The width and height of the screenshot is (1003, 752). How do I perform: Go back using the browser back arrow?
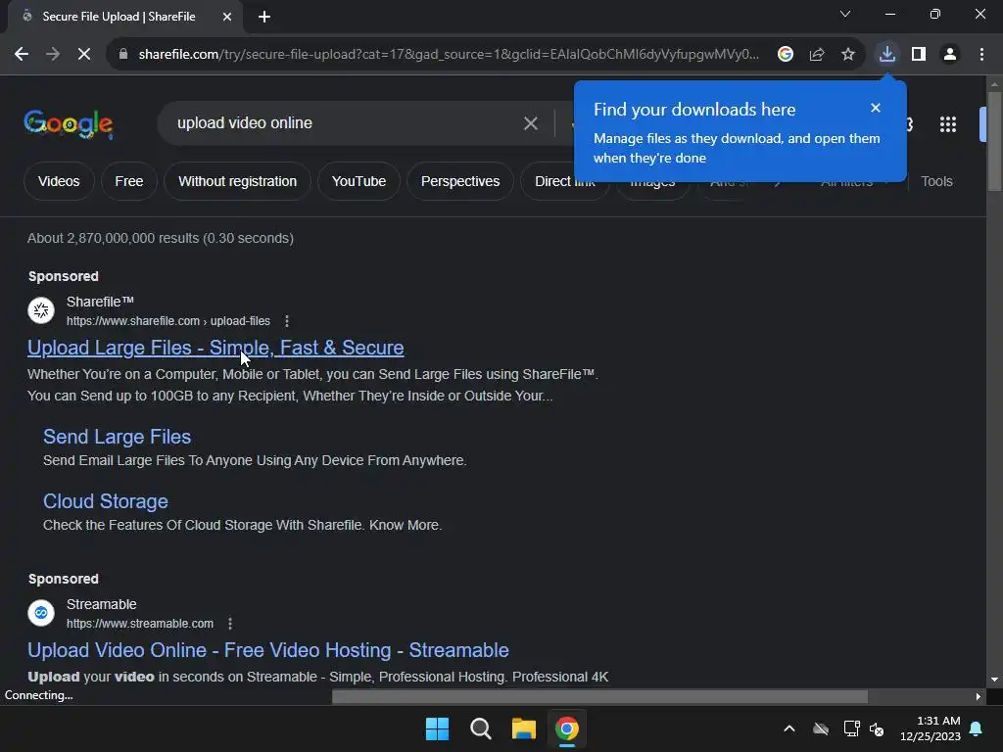(x=22, y=55)
